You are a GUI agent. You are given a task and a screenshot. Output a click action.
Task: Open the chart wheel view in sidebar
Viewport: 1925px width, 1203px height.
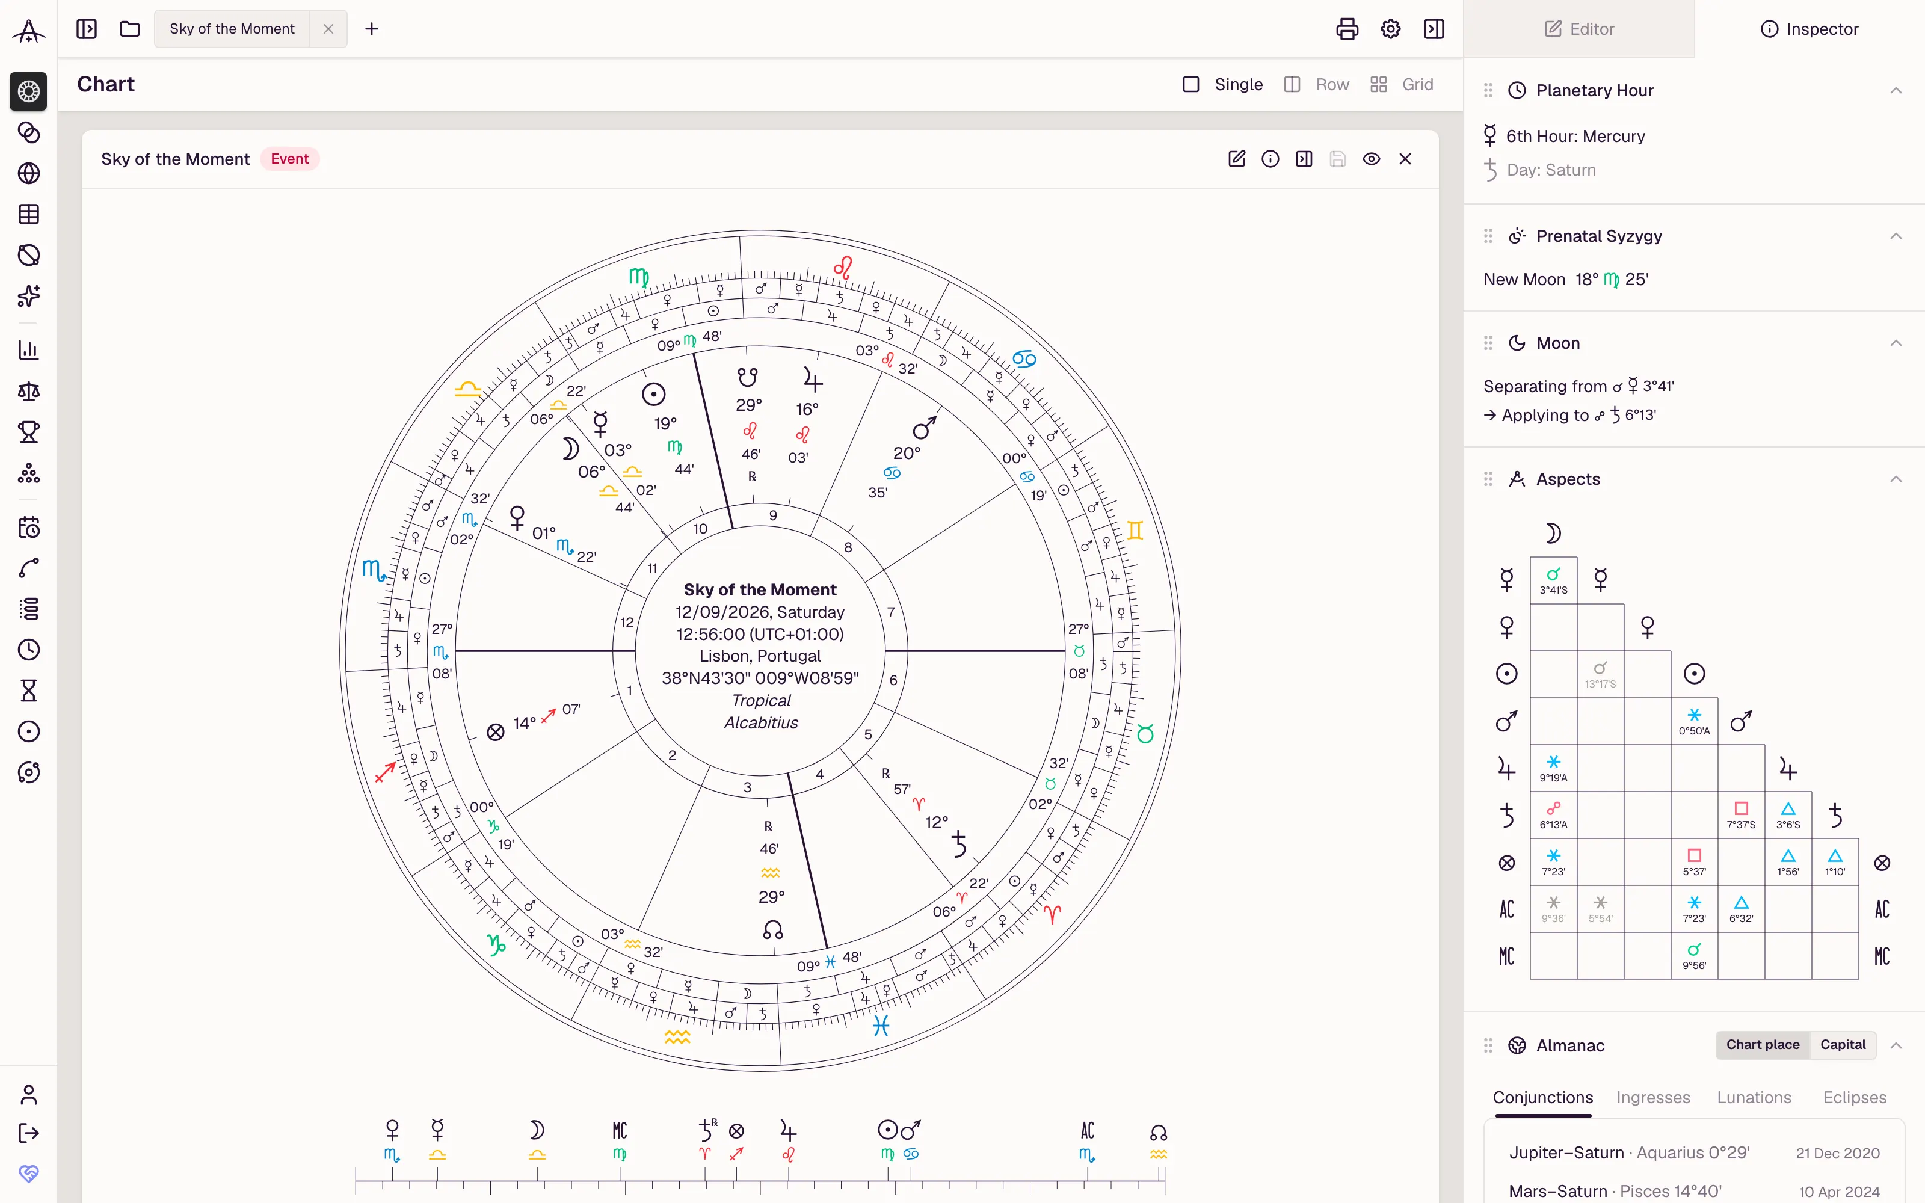click(x=29, y=91)
